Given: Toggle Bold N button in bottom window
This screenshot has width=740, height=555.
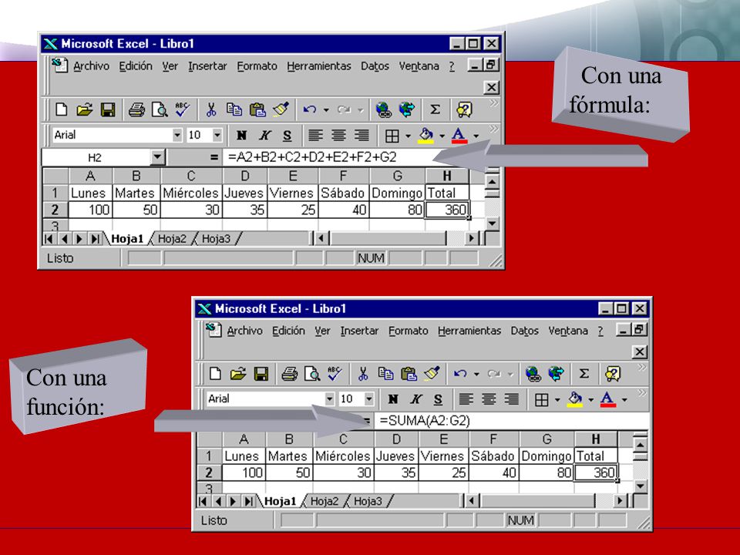Looking at the screenshot, I should click(392, 399).
